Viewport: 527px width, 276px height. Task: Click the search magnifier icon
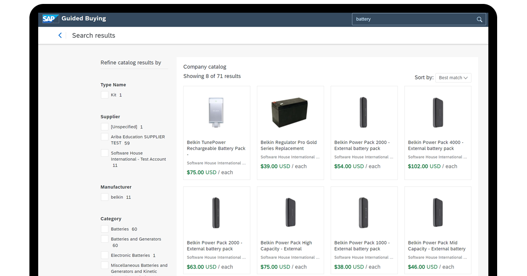pyautogui.click(x=480, y=19)
